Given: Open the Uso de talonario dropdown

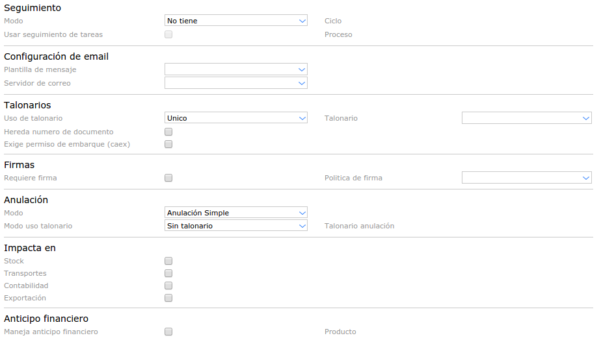Looking at the screenshot, I should point(235,118).
